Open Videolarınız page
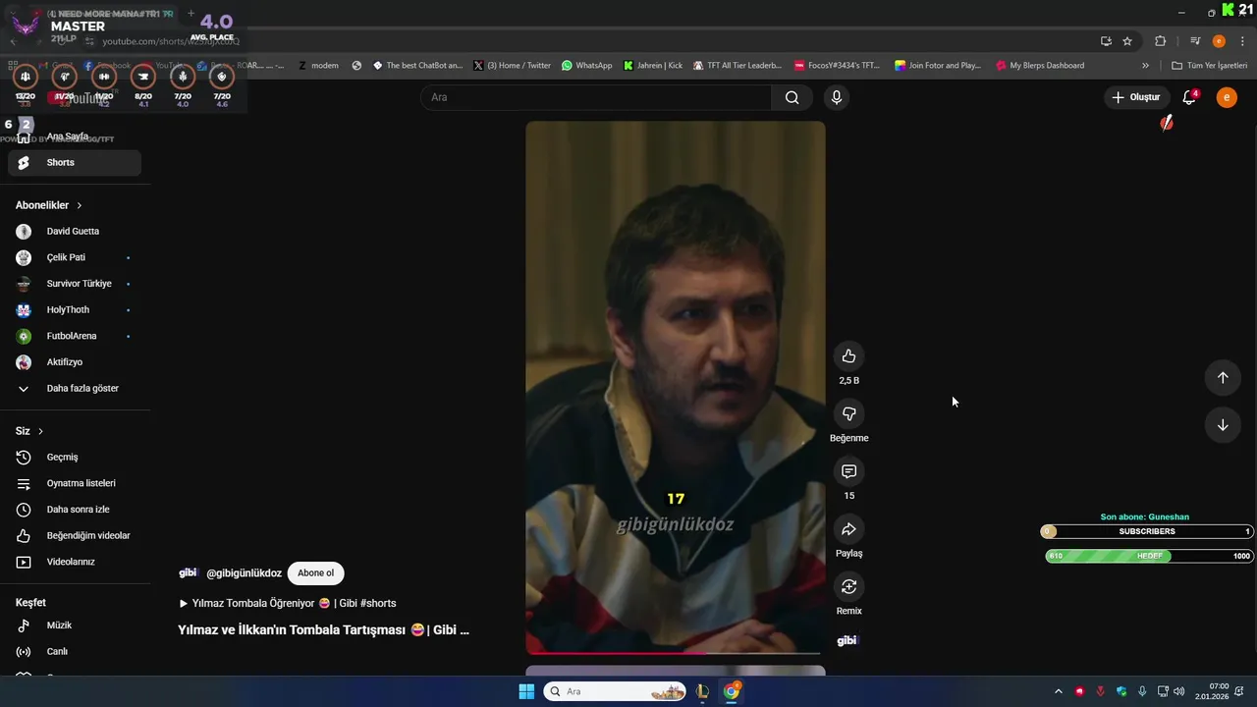The width and height of the screenshot is (1257, 707). (x=75, y=562)
